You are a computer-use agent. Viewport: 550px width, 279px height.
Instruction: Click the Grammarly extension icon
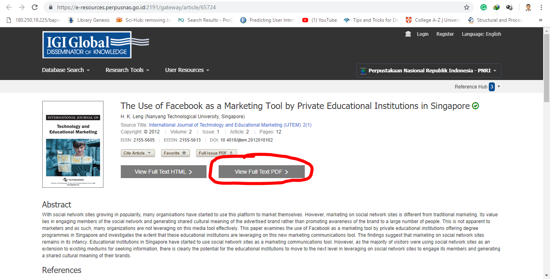pos(484,7)
